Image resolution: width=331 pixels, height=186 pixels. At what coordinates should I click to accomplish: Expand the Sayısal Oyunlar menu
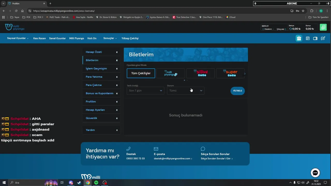[18, 38]
